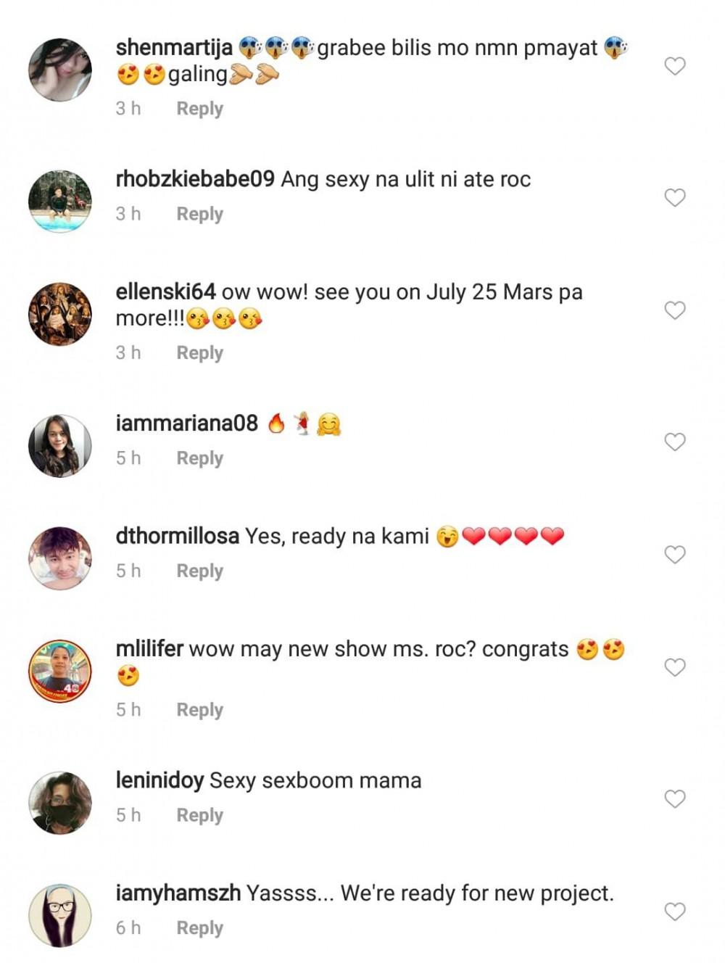Tap the heart beside mlilifer's comment

tap(675, 667)
